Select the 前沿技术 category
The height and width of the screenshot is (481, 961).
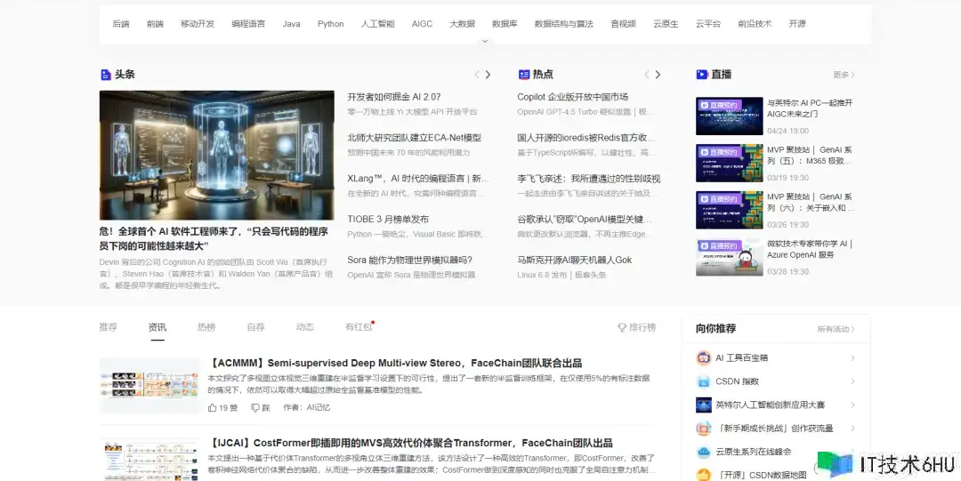755,24
